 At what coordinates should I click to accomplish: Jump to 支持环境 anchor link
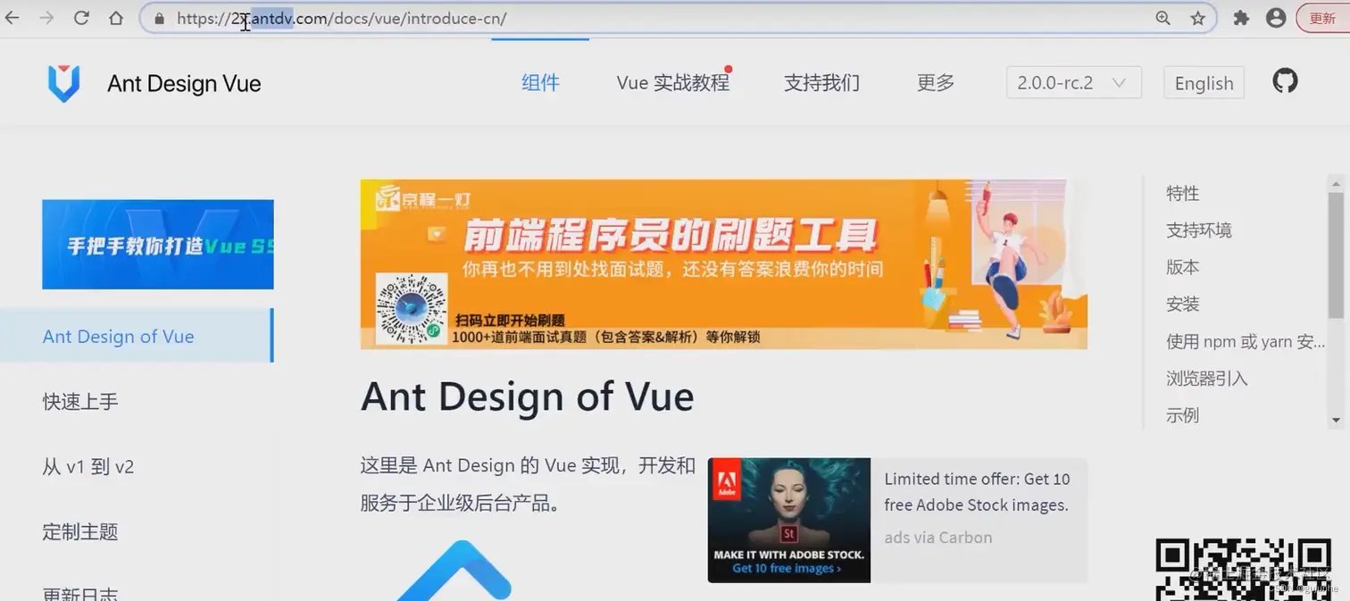click(x=1199, y=230)
